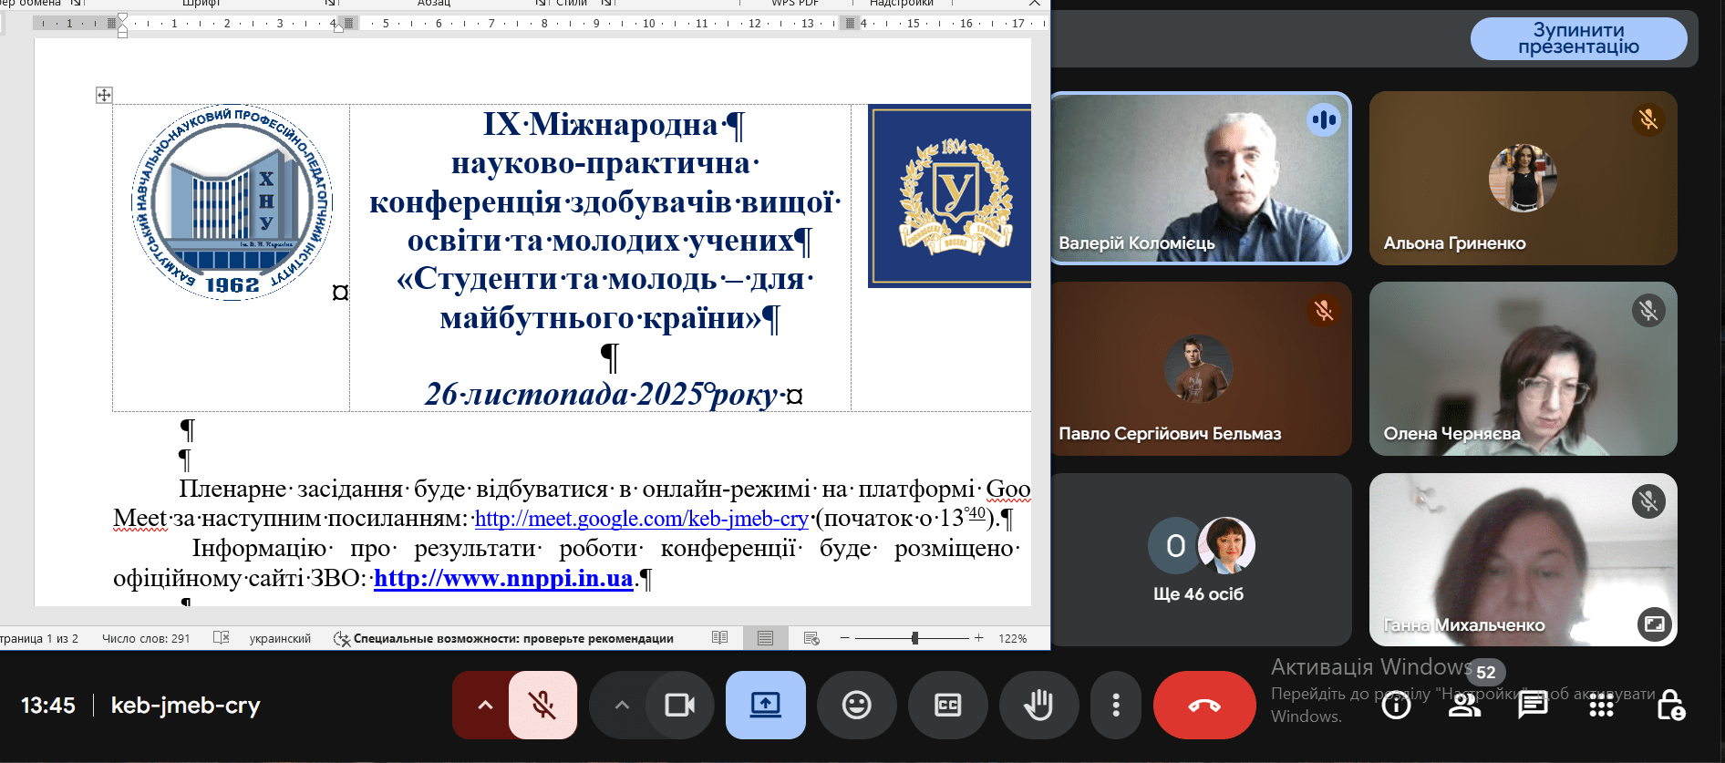Open the three-dot more options menu

[x=1115, y=705]
